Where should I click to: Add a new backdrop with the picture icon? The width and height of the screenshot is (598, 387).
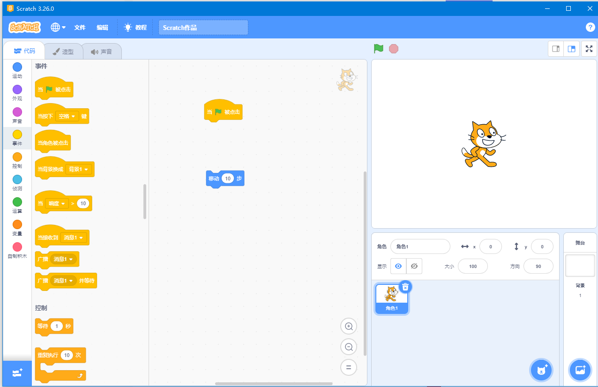pyautogui.click(x=580, y=370)
